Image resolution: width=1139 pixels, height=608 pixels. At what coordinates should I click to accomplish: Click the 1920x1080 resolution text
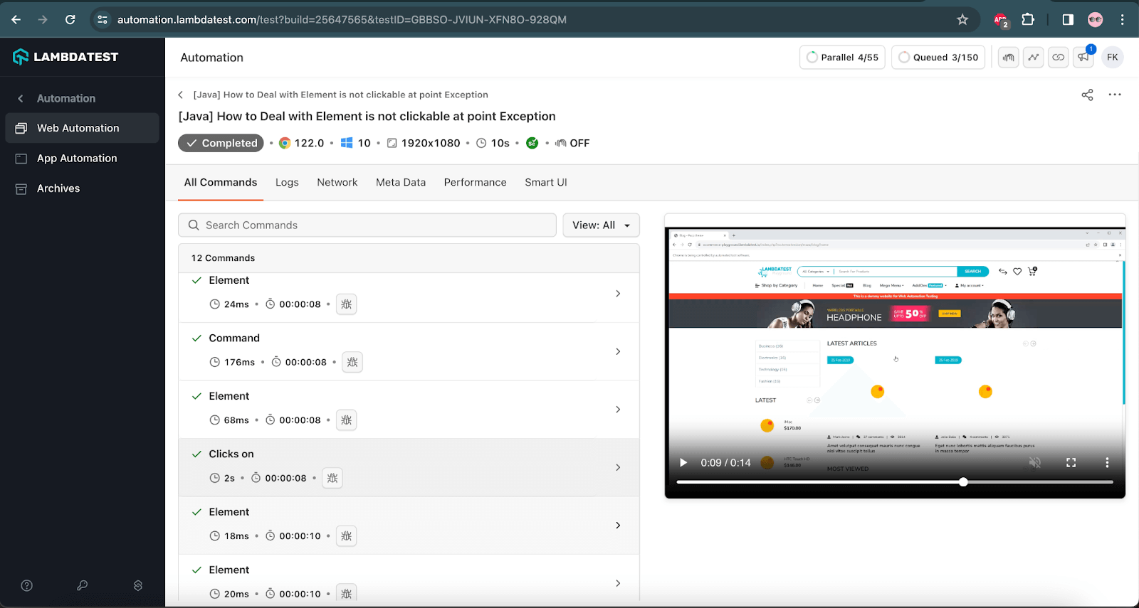click(431, 143)
